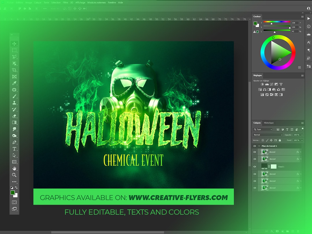This screenshot has width=312, height=234.
Task: Open the Filtre menu
Action: click(x=65, y=2)
